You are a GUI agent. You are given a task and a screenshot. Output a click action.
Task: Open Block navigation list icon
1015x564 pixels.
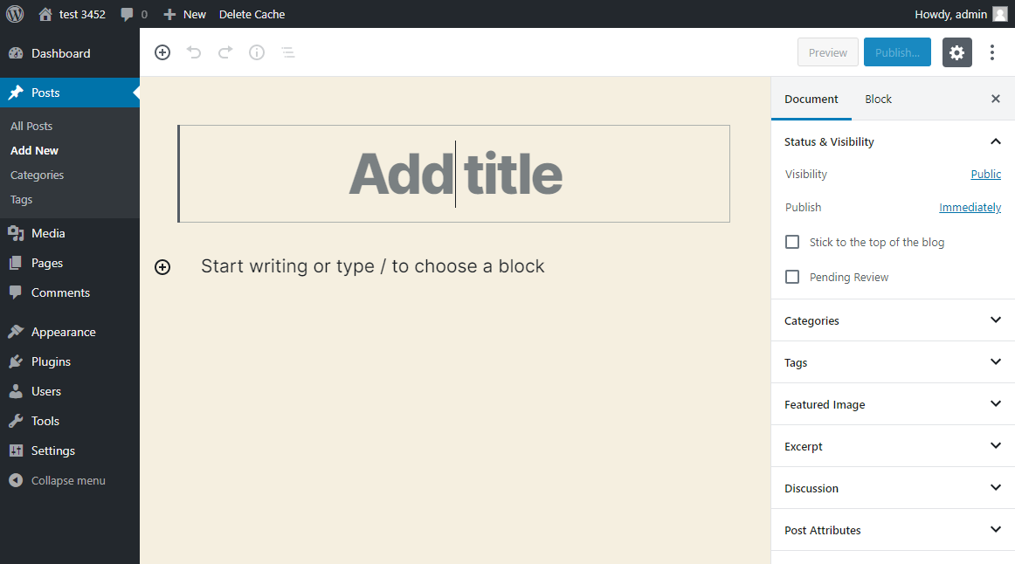pyautogui.click(x=287, y=52)
